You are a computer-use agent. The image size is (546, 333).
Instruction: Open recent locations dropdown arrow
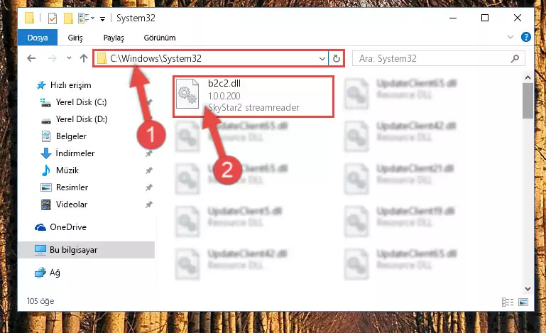point(69,58)
